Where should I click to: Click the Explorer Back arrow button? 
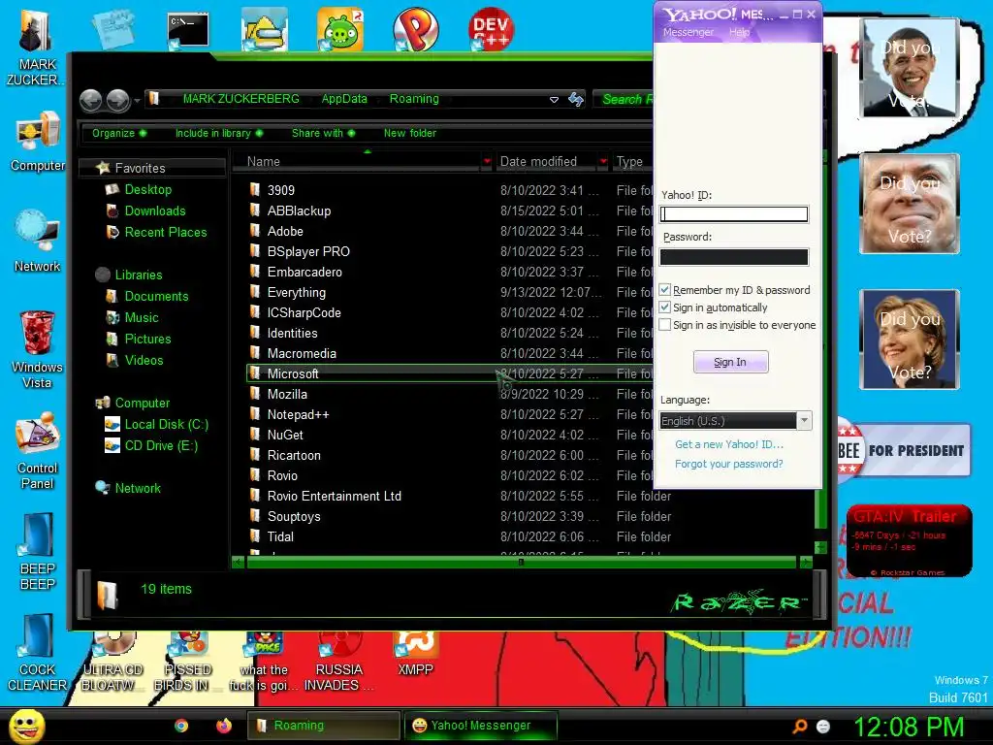91,100
